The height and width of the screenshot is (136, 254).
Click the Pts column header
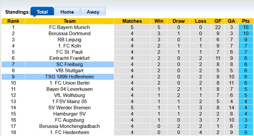(246, 21)
